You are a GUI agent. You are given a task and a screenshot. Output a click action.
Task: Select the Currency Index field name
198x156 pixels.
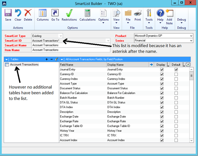[69, 79]
